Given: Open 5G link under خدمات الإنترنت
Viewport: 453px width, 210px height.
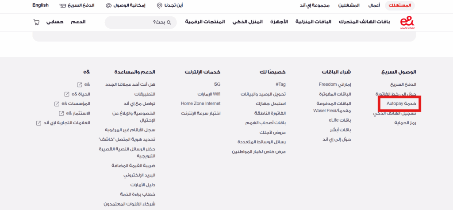Looking at the screenshot, I should (217, 84).
